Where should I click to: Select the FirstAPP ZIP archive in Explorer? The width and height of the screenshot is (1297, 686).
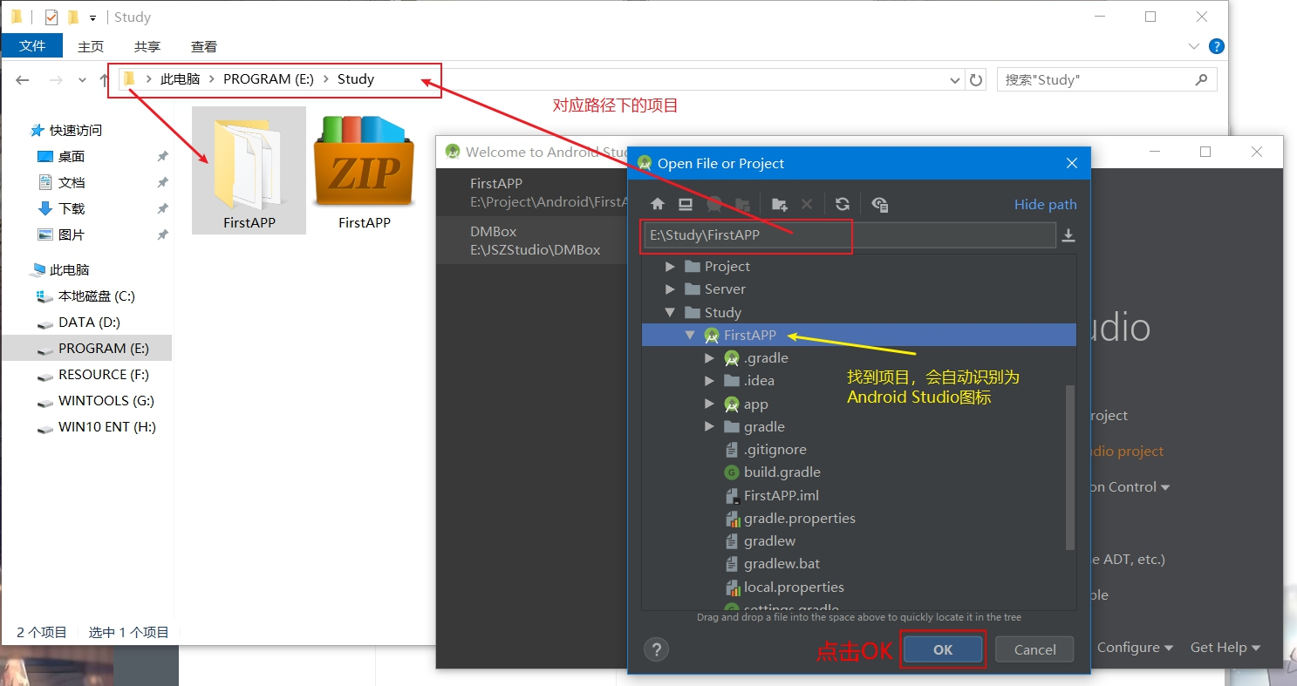point(364,170)
